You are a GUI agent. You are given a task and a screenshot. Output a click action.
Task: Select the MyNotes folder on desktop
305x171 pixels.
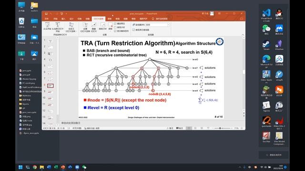point(25,95)
